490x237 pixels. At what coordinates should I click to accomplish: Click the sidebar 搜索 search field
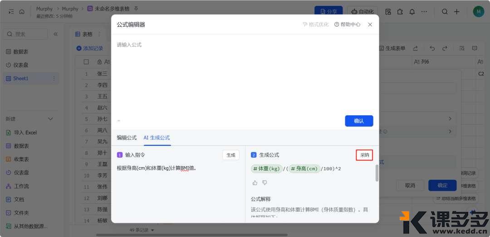pos(25,34)
